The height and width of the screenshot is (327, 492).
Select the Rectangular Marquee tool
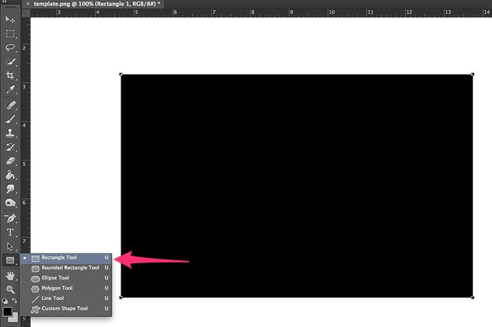(x=10, y=34)
